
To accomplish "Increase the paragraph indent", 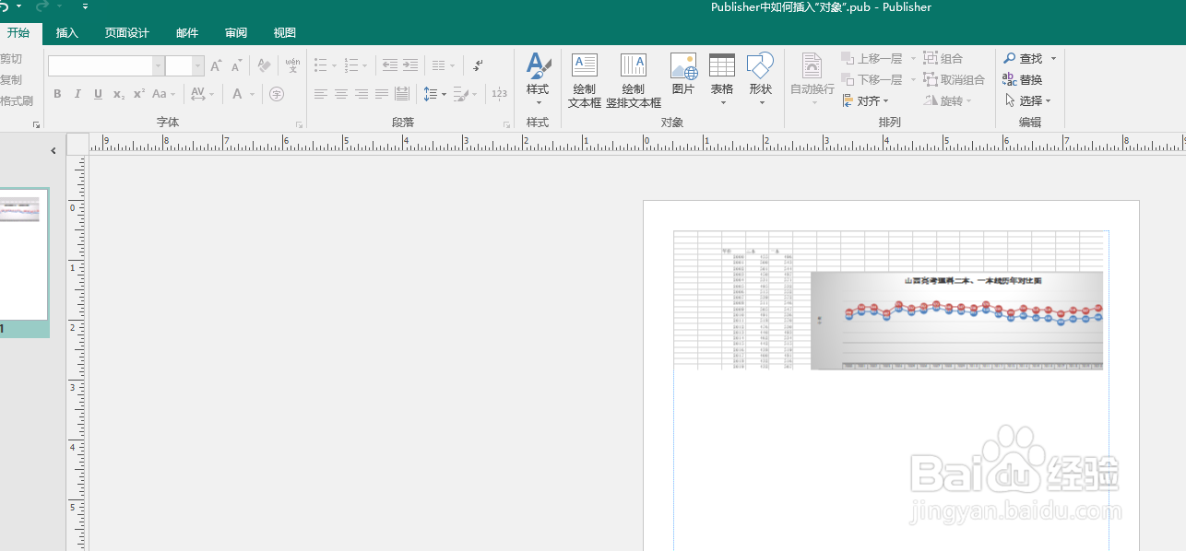I will 410,65.
